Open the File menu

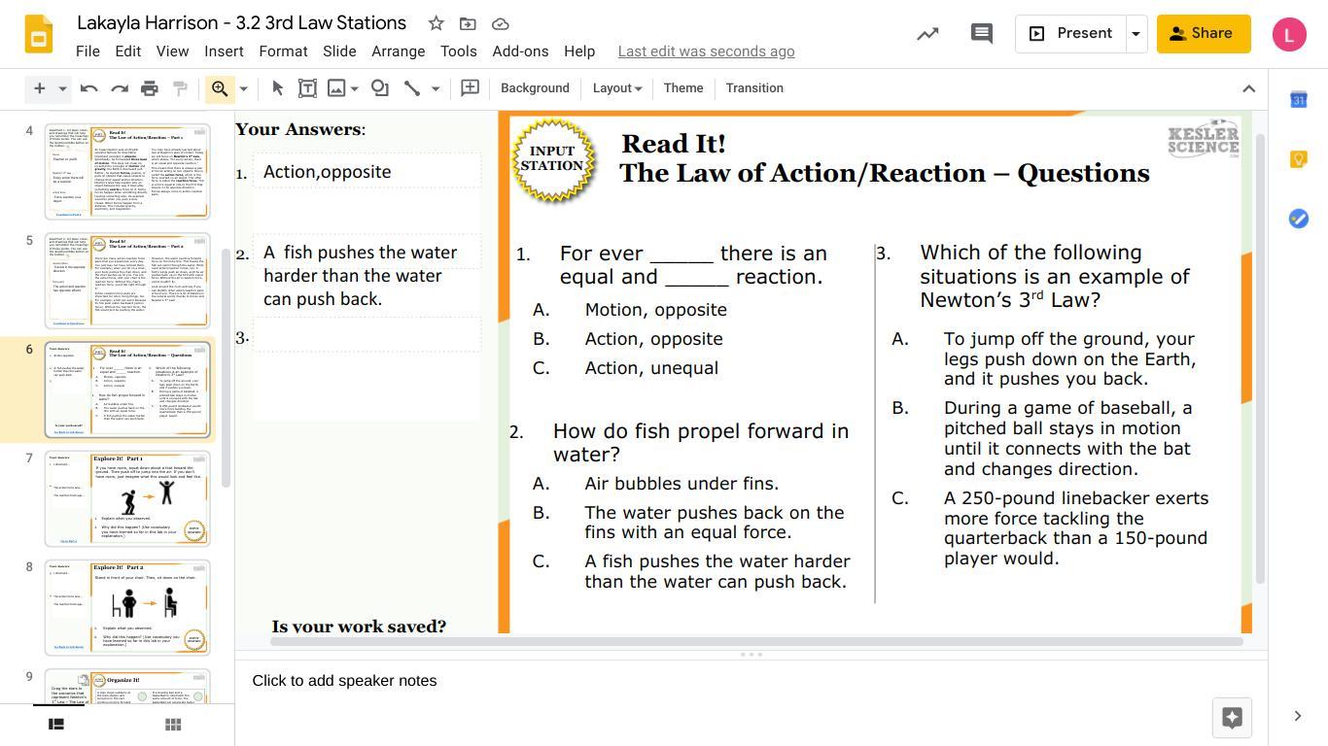(x=87, y=51)
